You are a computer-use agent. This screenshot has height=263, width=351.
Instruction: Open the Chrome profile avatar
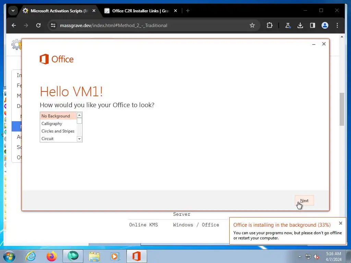pyautogui.click(x=325, y=25)
